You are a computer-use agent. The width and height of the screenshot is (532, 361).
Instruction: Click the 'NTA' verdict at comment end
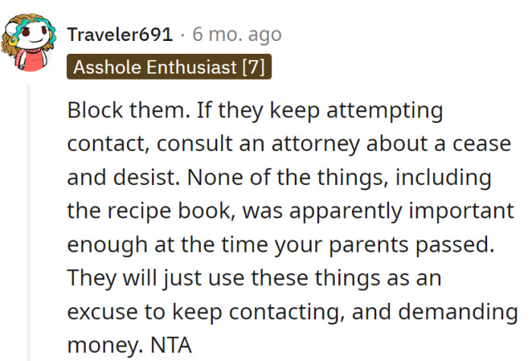pyautogui.click(x=171, y=345)
